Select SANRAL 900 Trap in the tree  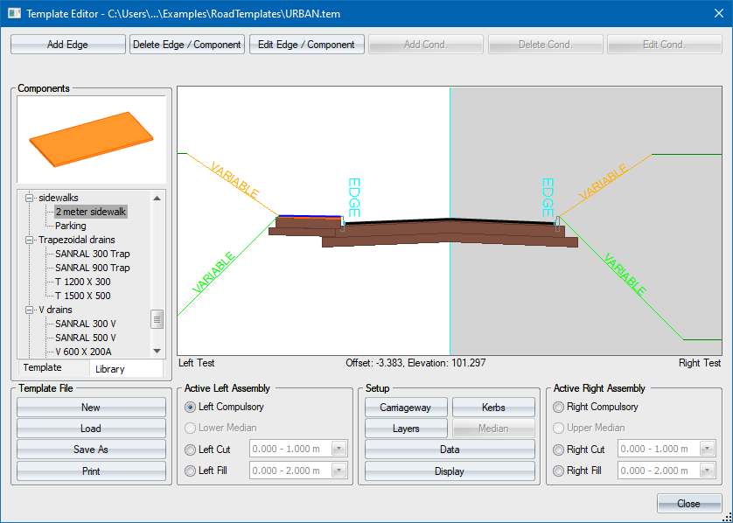[92, 268]
